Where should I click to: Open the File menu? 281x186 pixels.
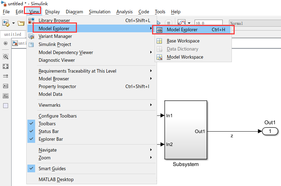click(x=6, y=12)
